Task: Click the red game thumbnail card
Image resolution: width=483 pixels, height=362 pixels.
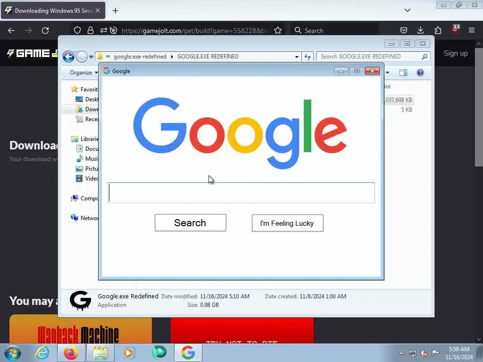Action: [242, 330]
